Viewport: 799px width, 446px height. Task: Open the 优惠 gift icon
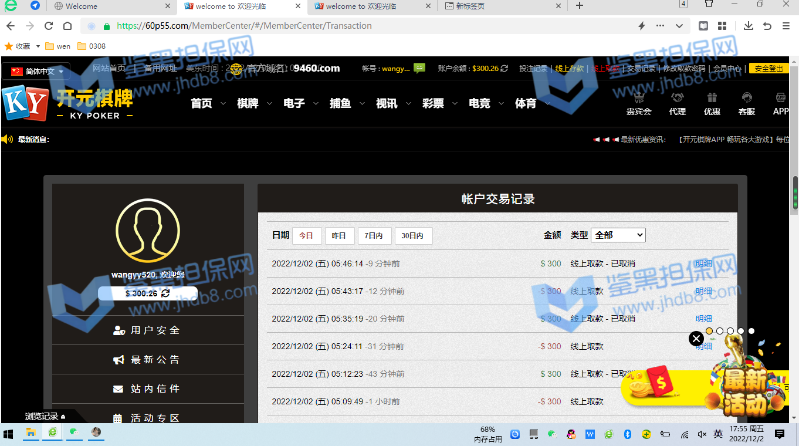pos(712,98)
